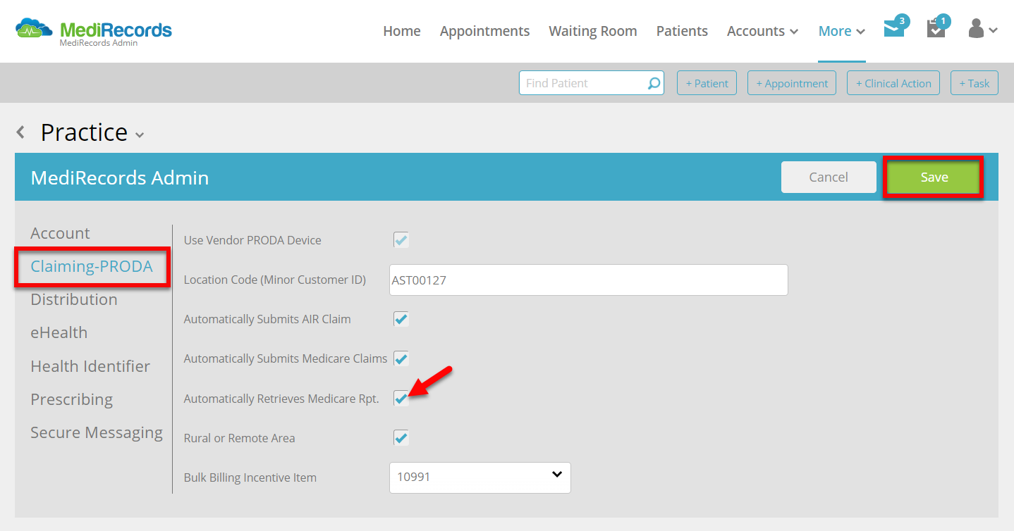
Task: Uncheck Automatically Submits AIR Claim
Action: pyautogui.click(x=401, y=319)
